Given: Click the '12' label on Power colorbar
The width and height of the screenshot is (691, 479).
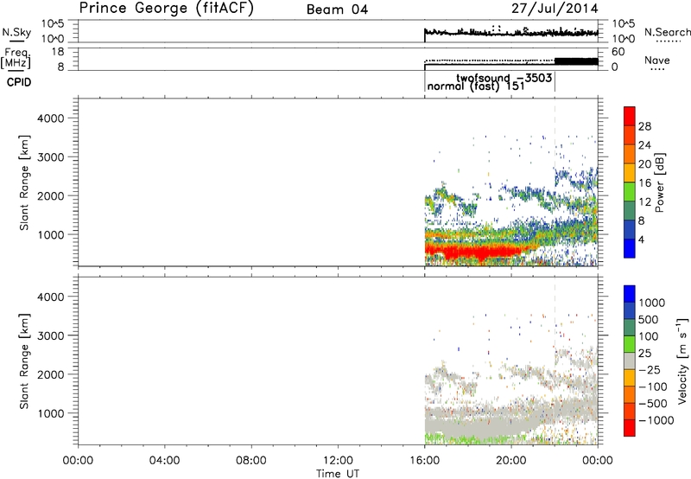Looking at the screenshot, I should pos(644,202).
